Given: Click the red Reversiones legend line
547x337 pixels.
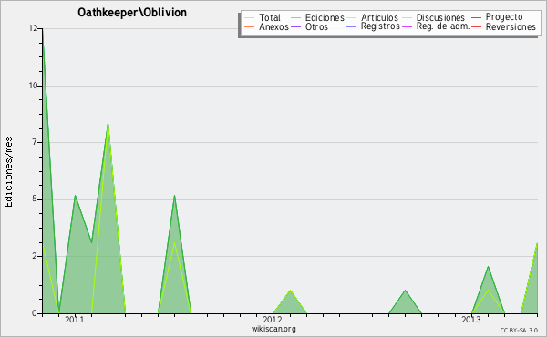Looking at the screenshot, I should click(476, 26).
